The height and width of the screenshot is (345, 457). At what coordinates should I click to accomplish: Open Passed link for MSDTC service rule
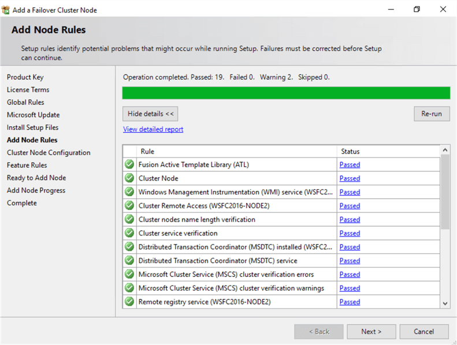350,260
